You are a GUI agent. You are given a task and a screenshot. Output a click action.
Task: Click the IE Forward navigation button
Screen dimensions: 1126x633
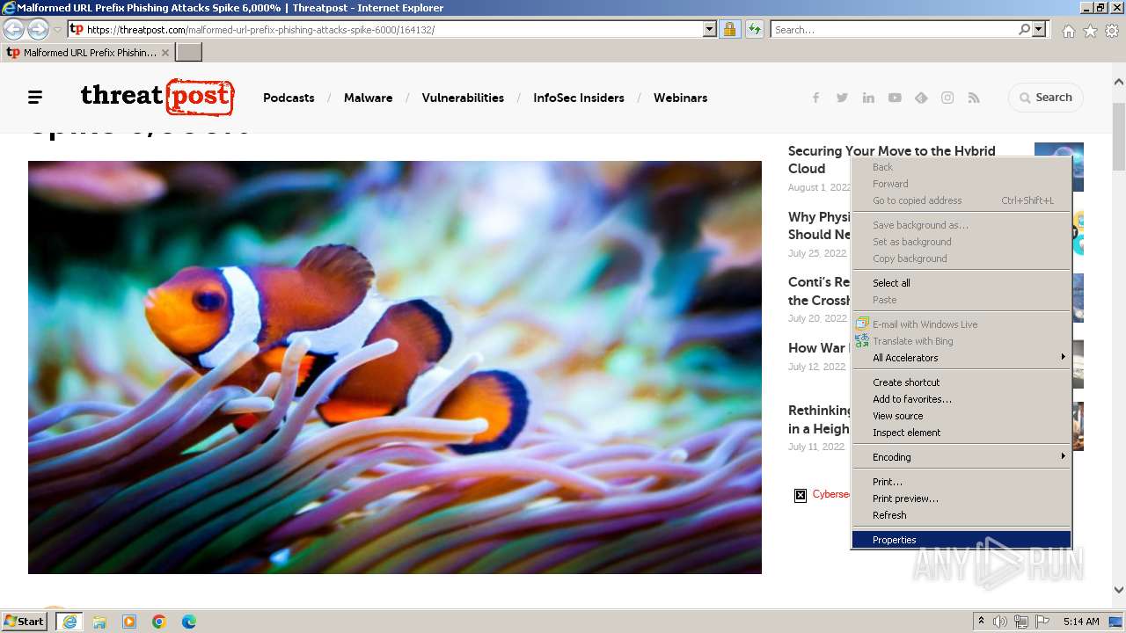38,29
